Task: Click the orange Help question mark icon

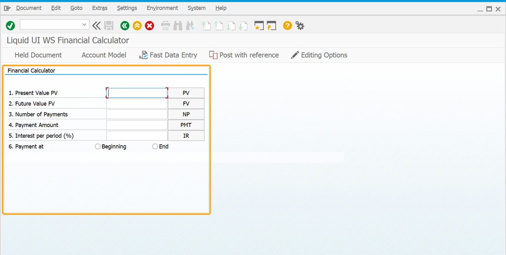Action: click(x=287, y=26)
